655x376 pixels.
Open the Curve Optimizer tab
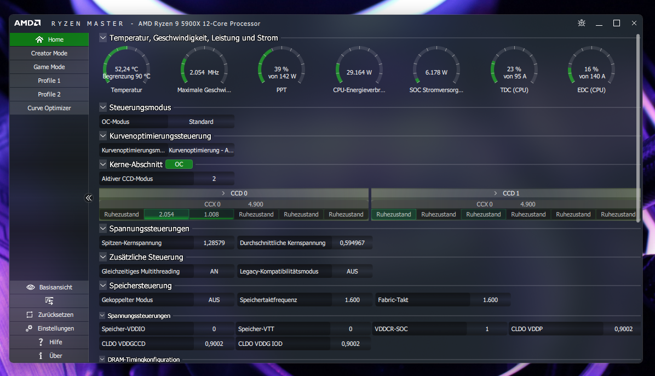(49, 108)
